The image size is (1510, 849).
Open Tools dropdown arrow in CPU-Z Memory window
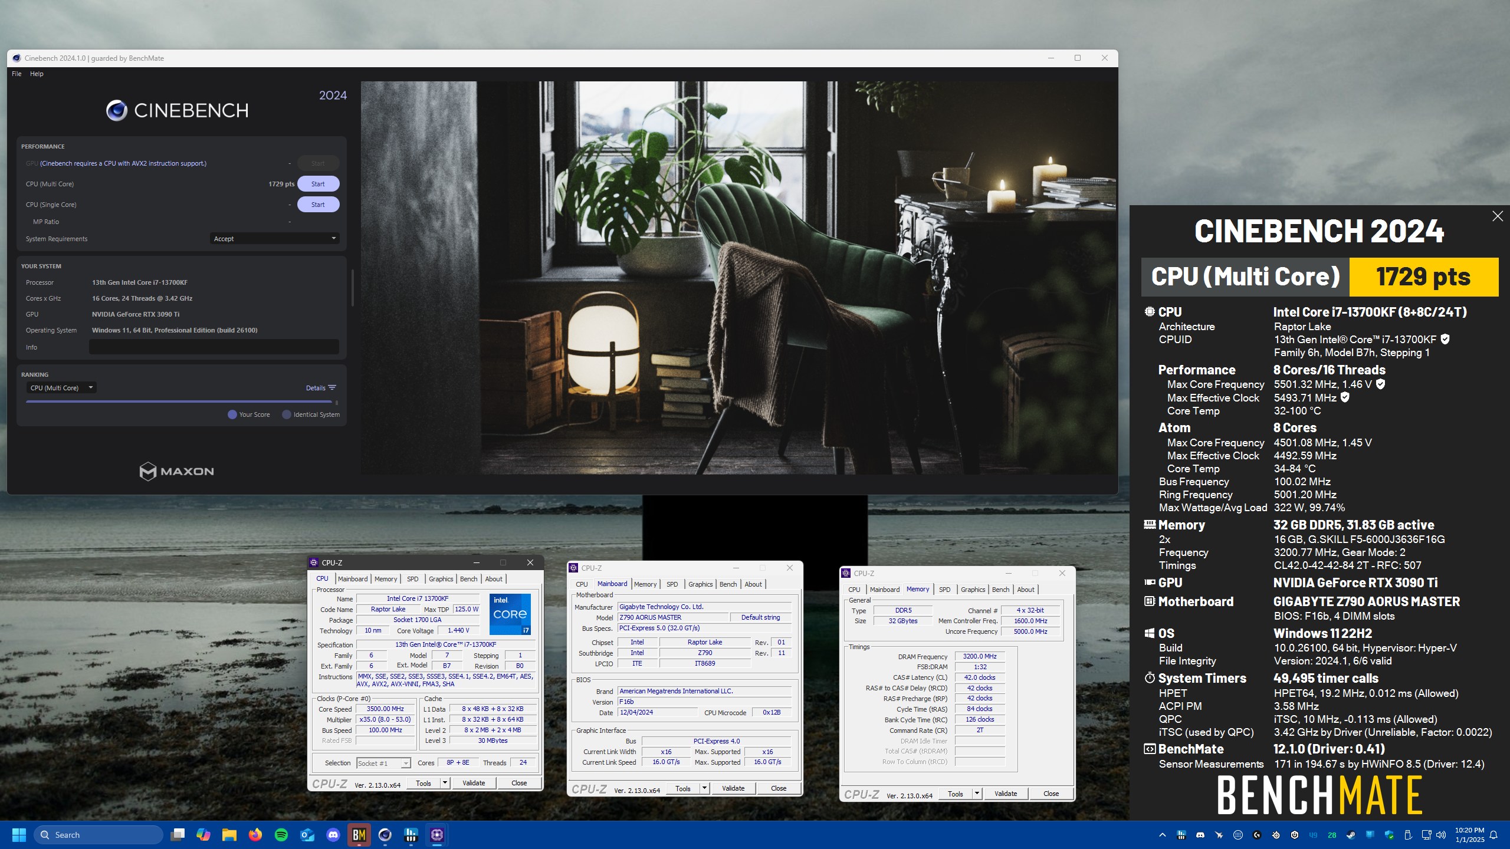pyautogui.click(x=977, y=794)
